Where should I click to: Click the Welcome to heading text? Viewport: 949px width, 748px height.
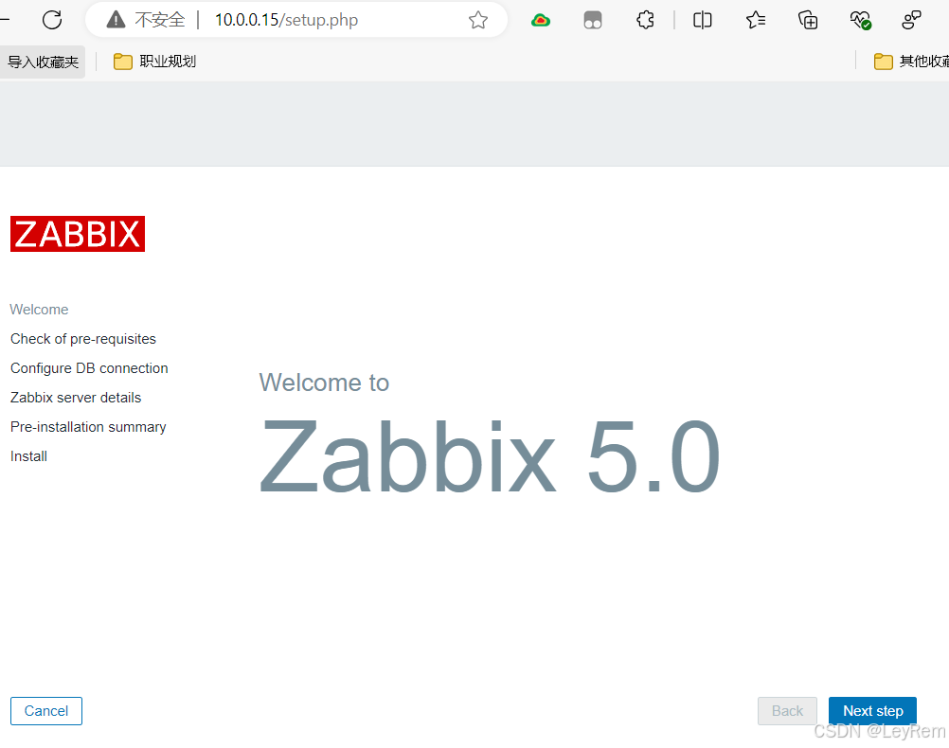(324, 383)
